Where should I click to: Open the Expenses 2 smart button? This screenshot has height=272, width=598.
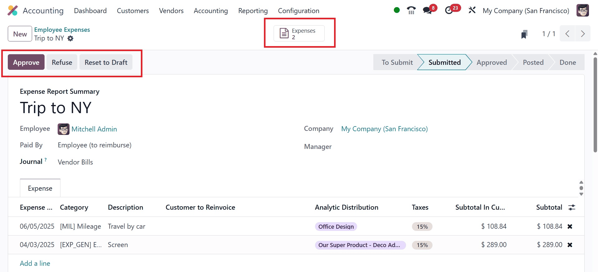click(x=299, y=33)
